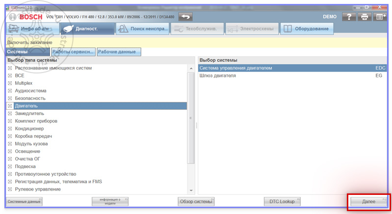Click Обзор системы button
Viewport: 392px width, 214px height.
pos(196,202)
